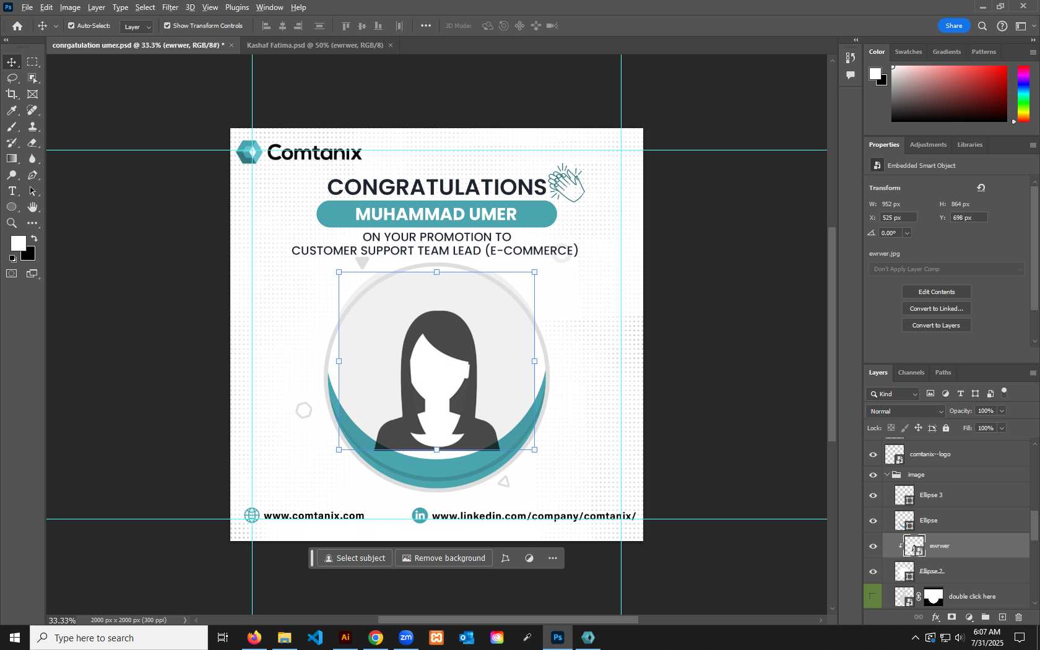The image size is (1040, 650).
Task: Switch to Kashaf Fatima.psd document tab
Action: (315, 45)
